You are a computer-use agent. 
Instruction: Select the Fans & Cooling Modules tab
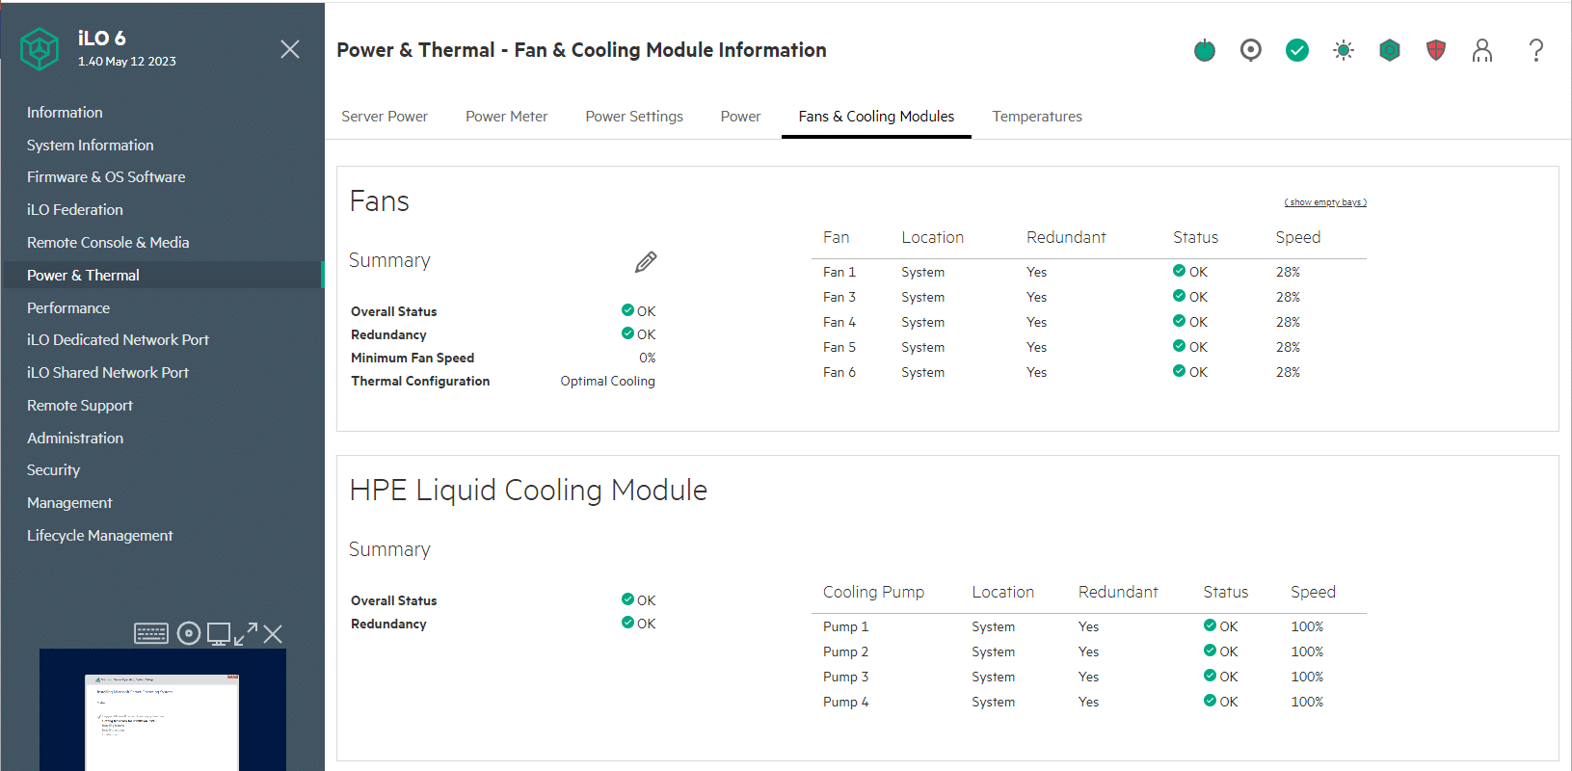pos(876,117)
